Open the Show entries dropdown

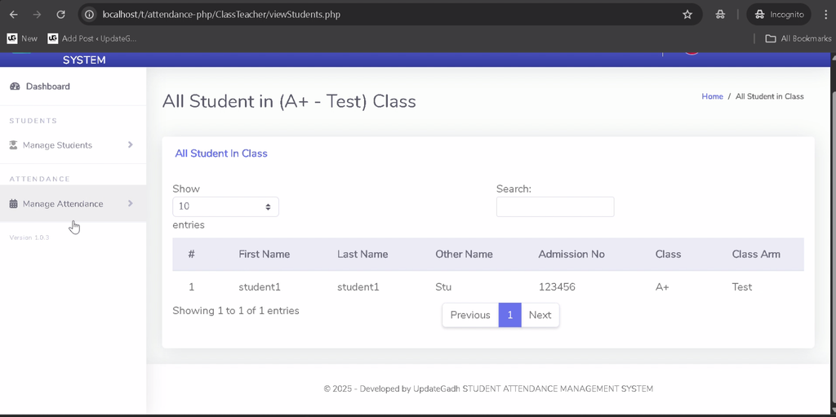225,206
